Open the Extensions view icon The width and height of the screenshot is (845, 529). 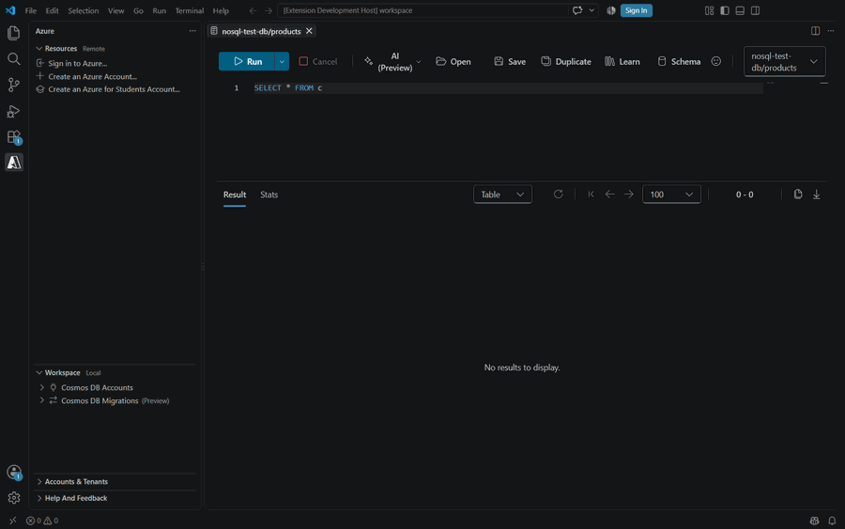point(13,137)
